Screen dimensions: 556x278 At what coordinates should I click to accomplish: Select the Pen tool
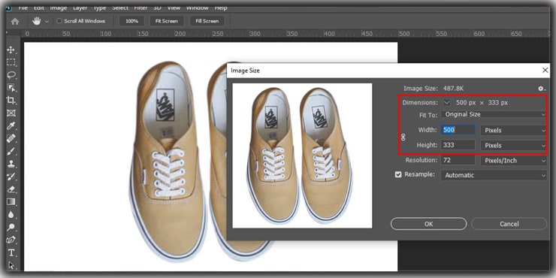[x=11, y=240]
